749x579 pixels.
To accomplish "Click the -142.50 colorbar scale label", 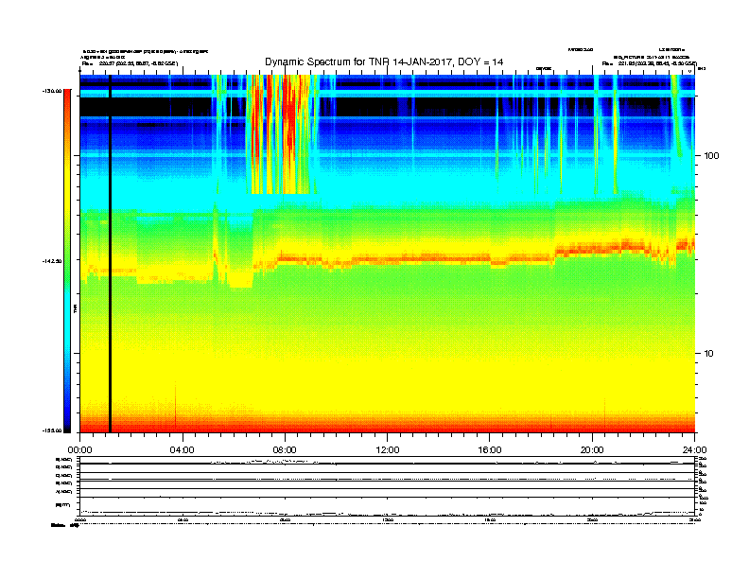I will click(x=52, y=261).
